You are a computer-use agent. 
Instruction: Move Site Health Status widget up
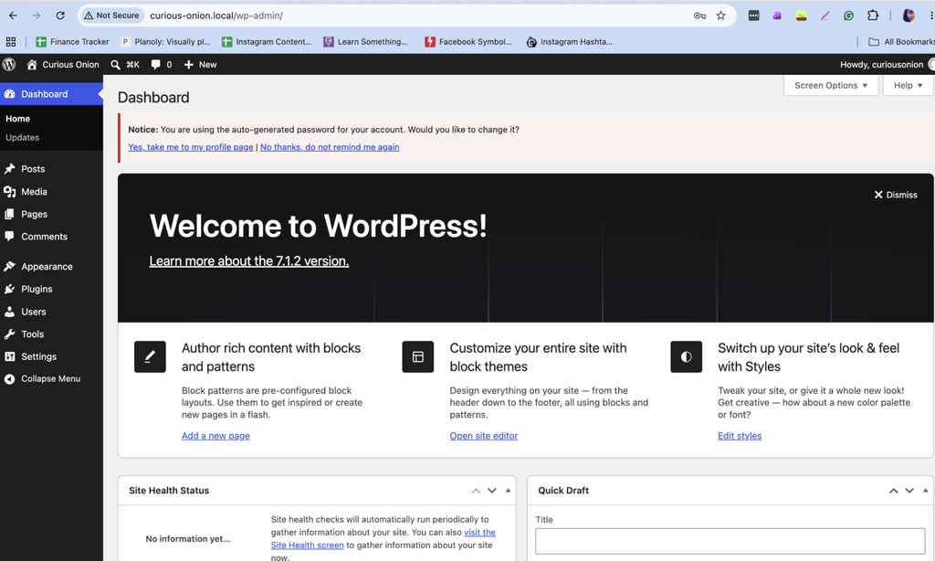pyautogui.click(x=476, y=491)
